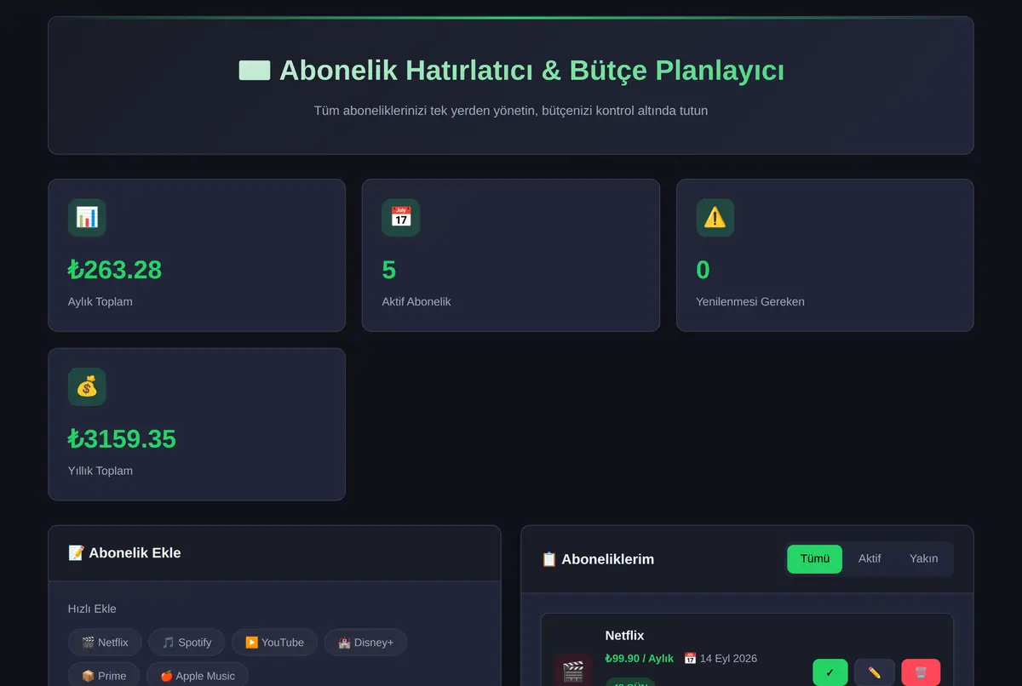1022x686 pixels.
Task: Click the renewals due count 0
Action: coord(703,270)
